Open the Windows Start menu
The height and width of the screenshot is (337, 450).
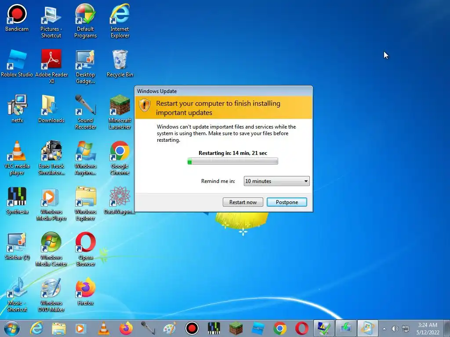click(x=12, y=328)
